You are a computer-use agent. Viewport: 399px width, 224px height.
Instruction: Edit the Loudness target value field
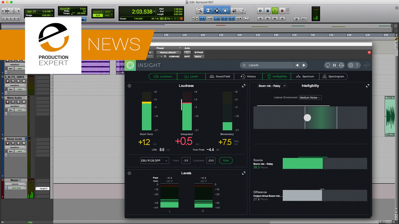click(x=211, y=161)
